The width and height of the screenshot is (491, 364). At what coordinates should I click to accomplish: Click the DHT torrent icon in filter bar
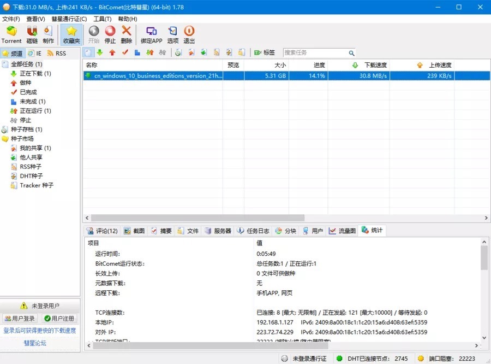tap(229, 52)
